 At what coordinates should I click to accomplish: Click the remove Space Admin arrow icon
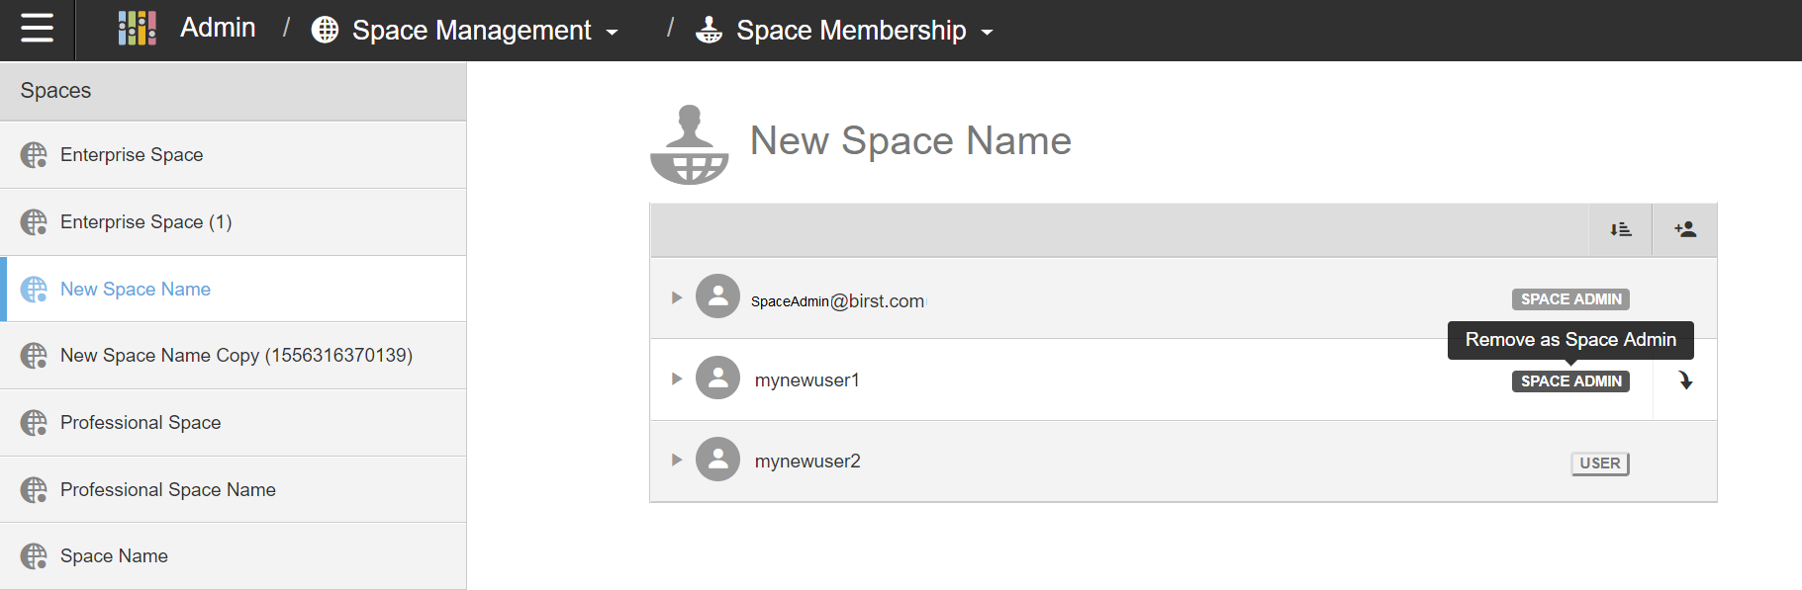tap(1685, 380)
